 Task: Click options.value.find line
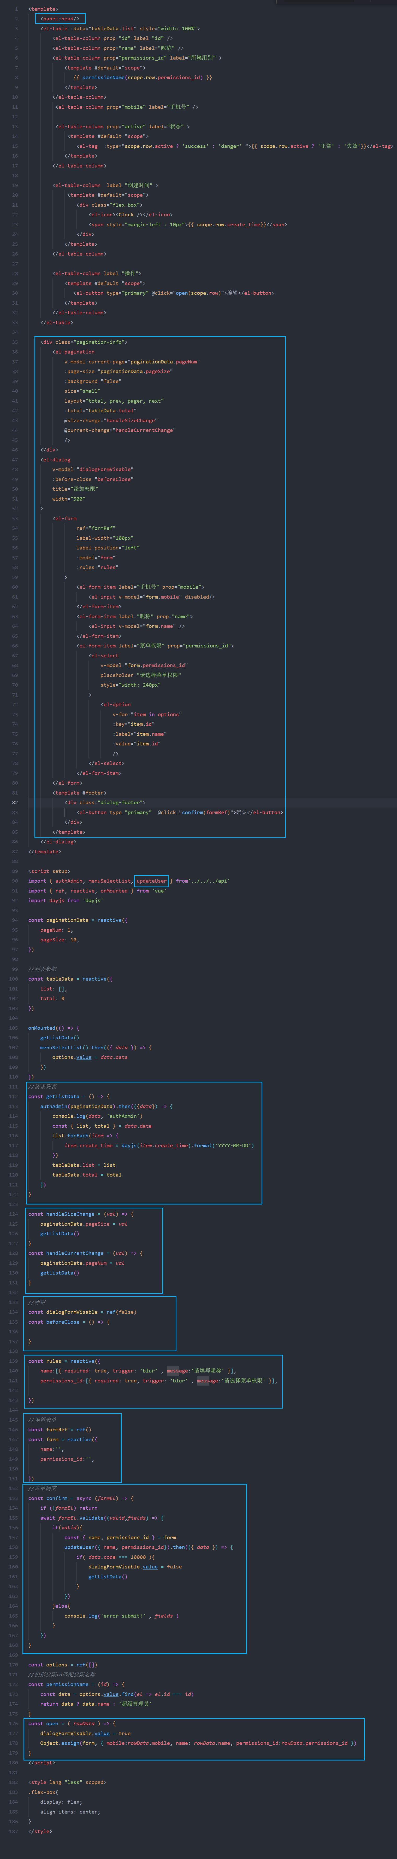pyautogui.click(x=117, y=1694)
